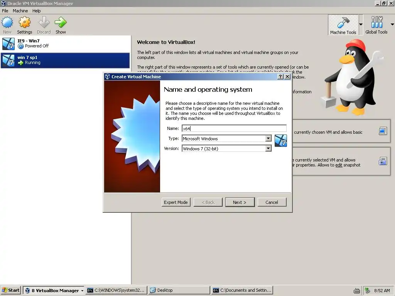This screenshot has height=296, width=395.
Task: Click the Tux penguin mascot image
Action: click(x=351, y=77)
